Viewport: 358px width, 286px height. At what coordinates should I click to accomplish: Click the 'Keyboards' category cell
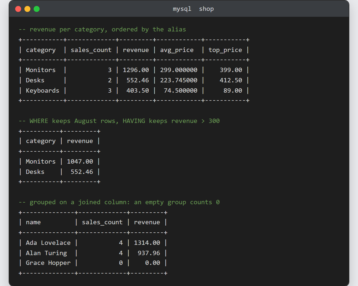point(43,91)
